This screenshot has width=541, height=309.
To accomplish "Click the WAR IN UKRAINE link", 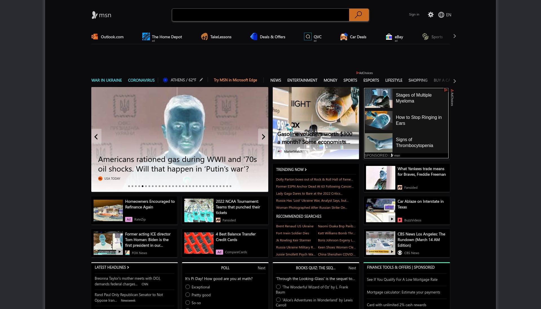I will click(x=107, y=80).
